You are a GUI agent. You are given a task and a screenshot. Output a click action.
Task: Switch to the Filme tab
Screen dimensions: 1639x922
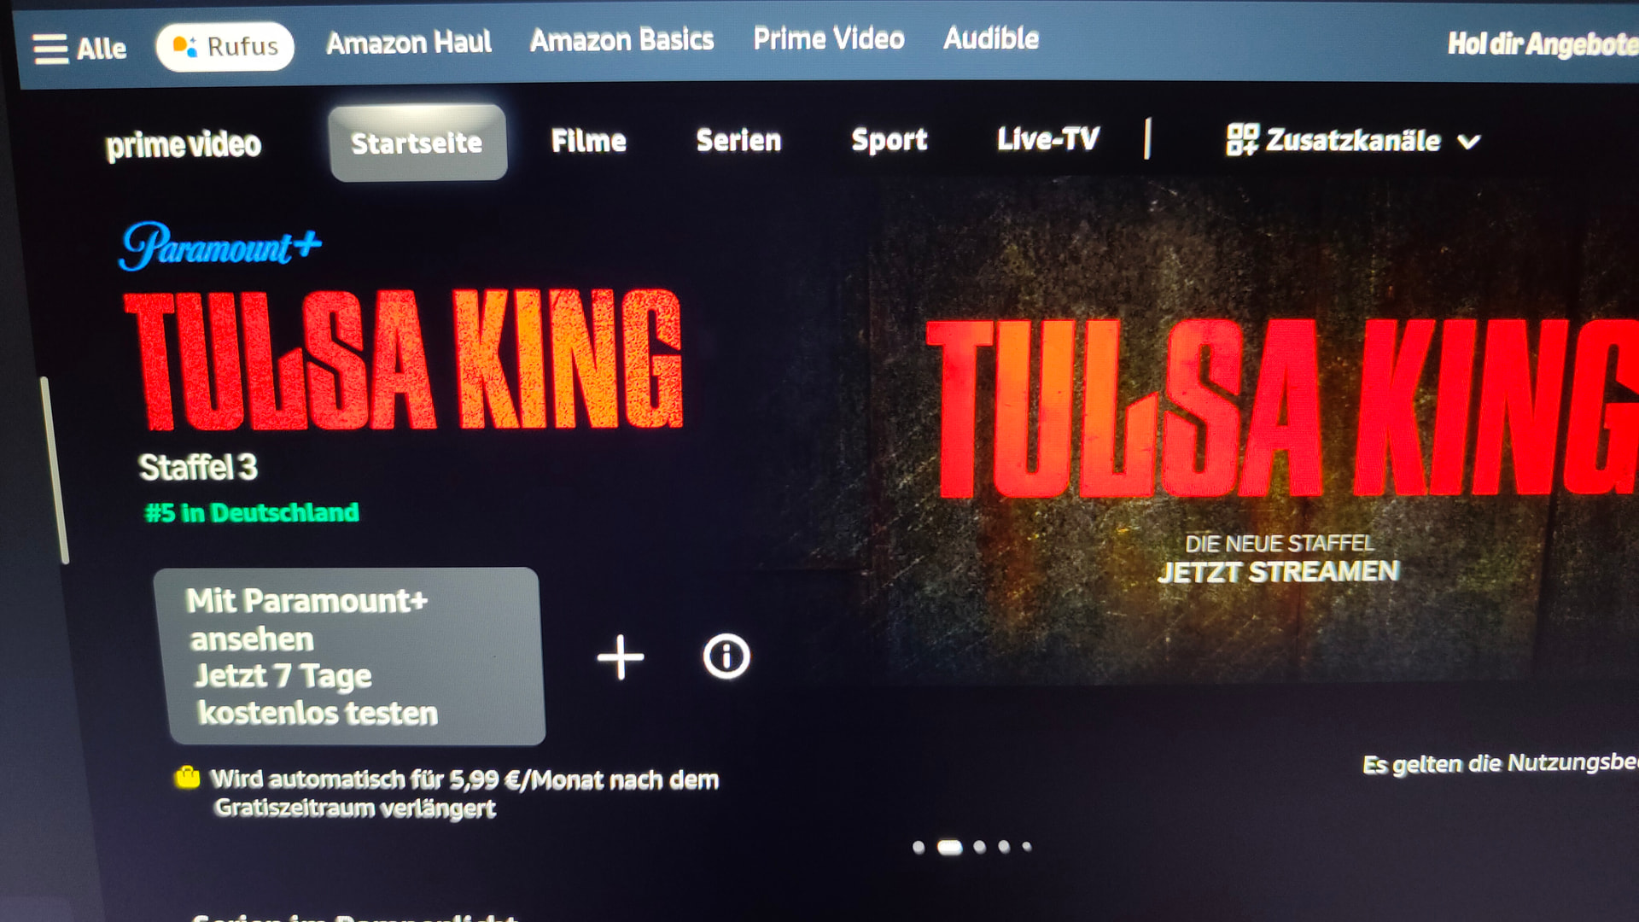588,141
